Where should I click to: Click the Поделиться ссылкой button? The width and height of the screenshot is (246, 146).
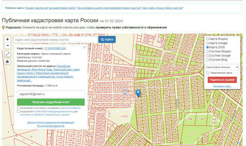(x=222, y=80)
